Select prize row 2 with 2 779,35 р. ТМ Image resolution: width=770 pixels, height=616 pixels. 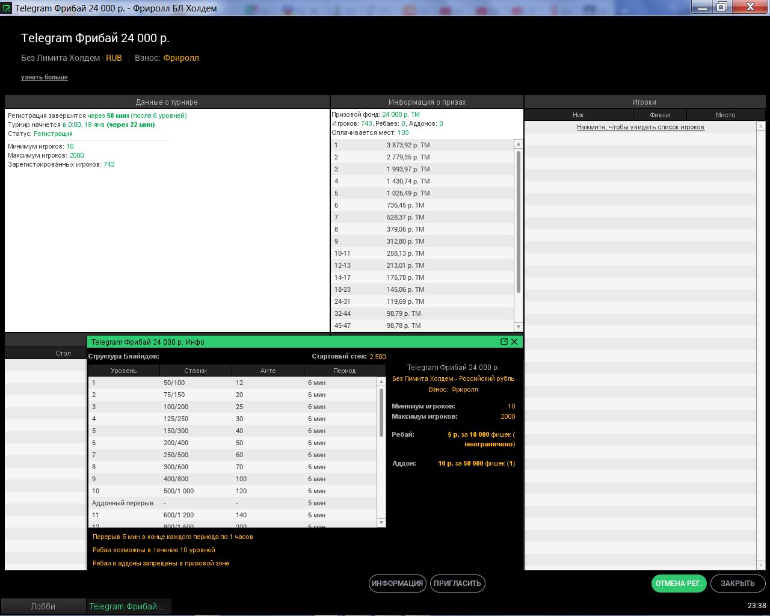(x=422, y=157)
